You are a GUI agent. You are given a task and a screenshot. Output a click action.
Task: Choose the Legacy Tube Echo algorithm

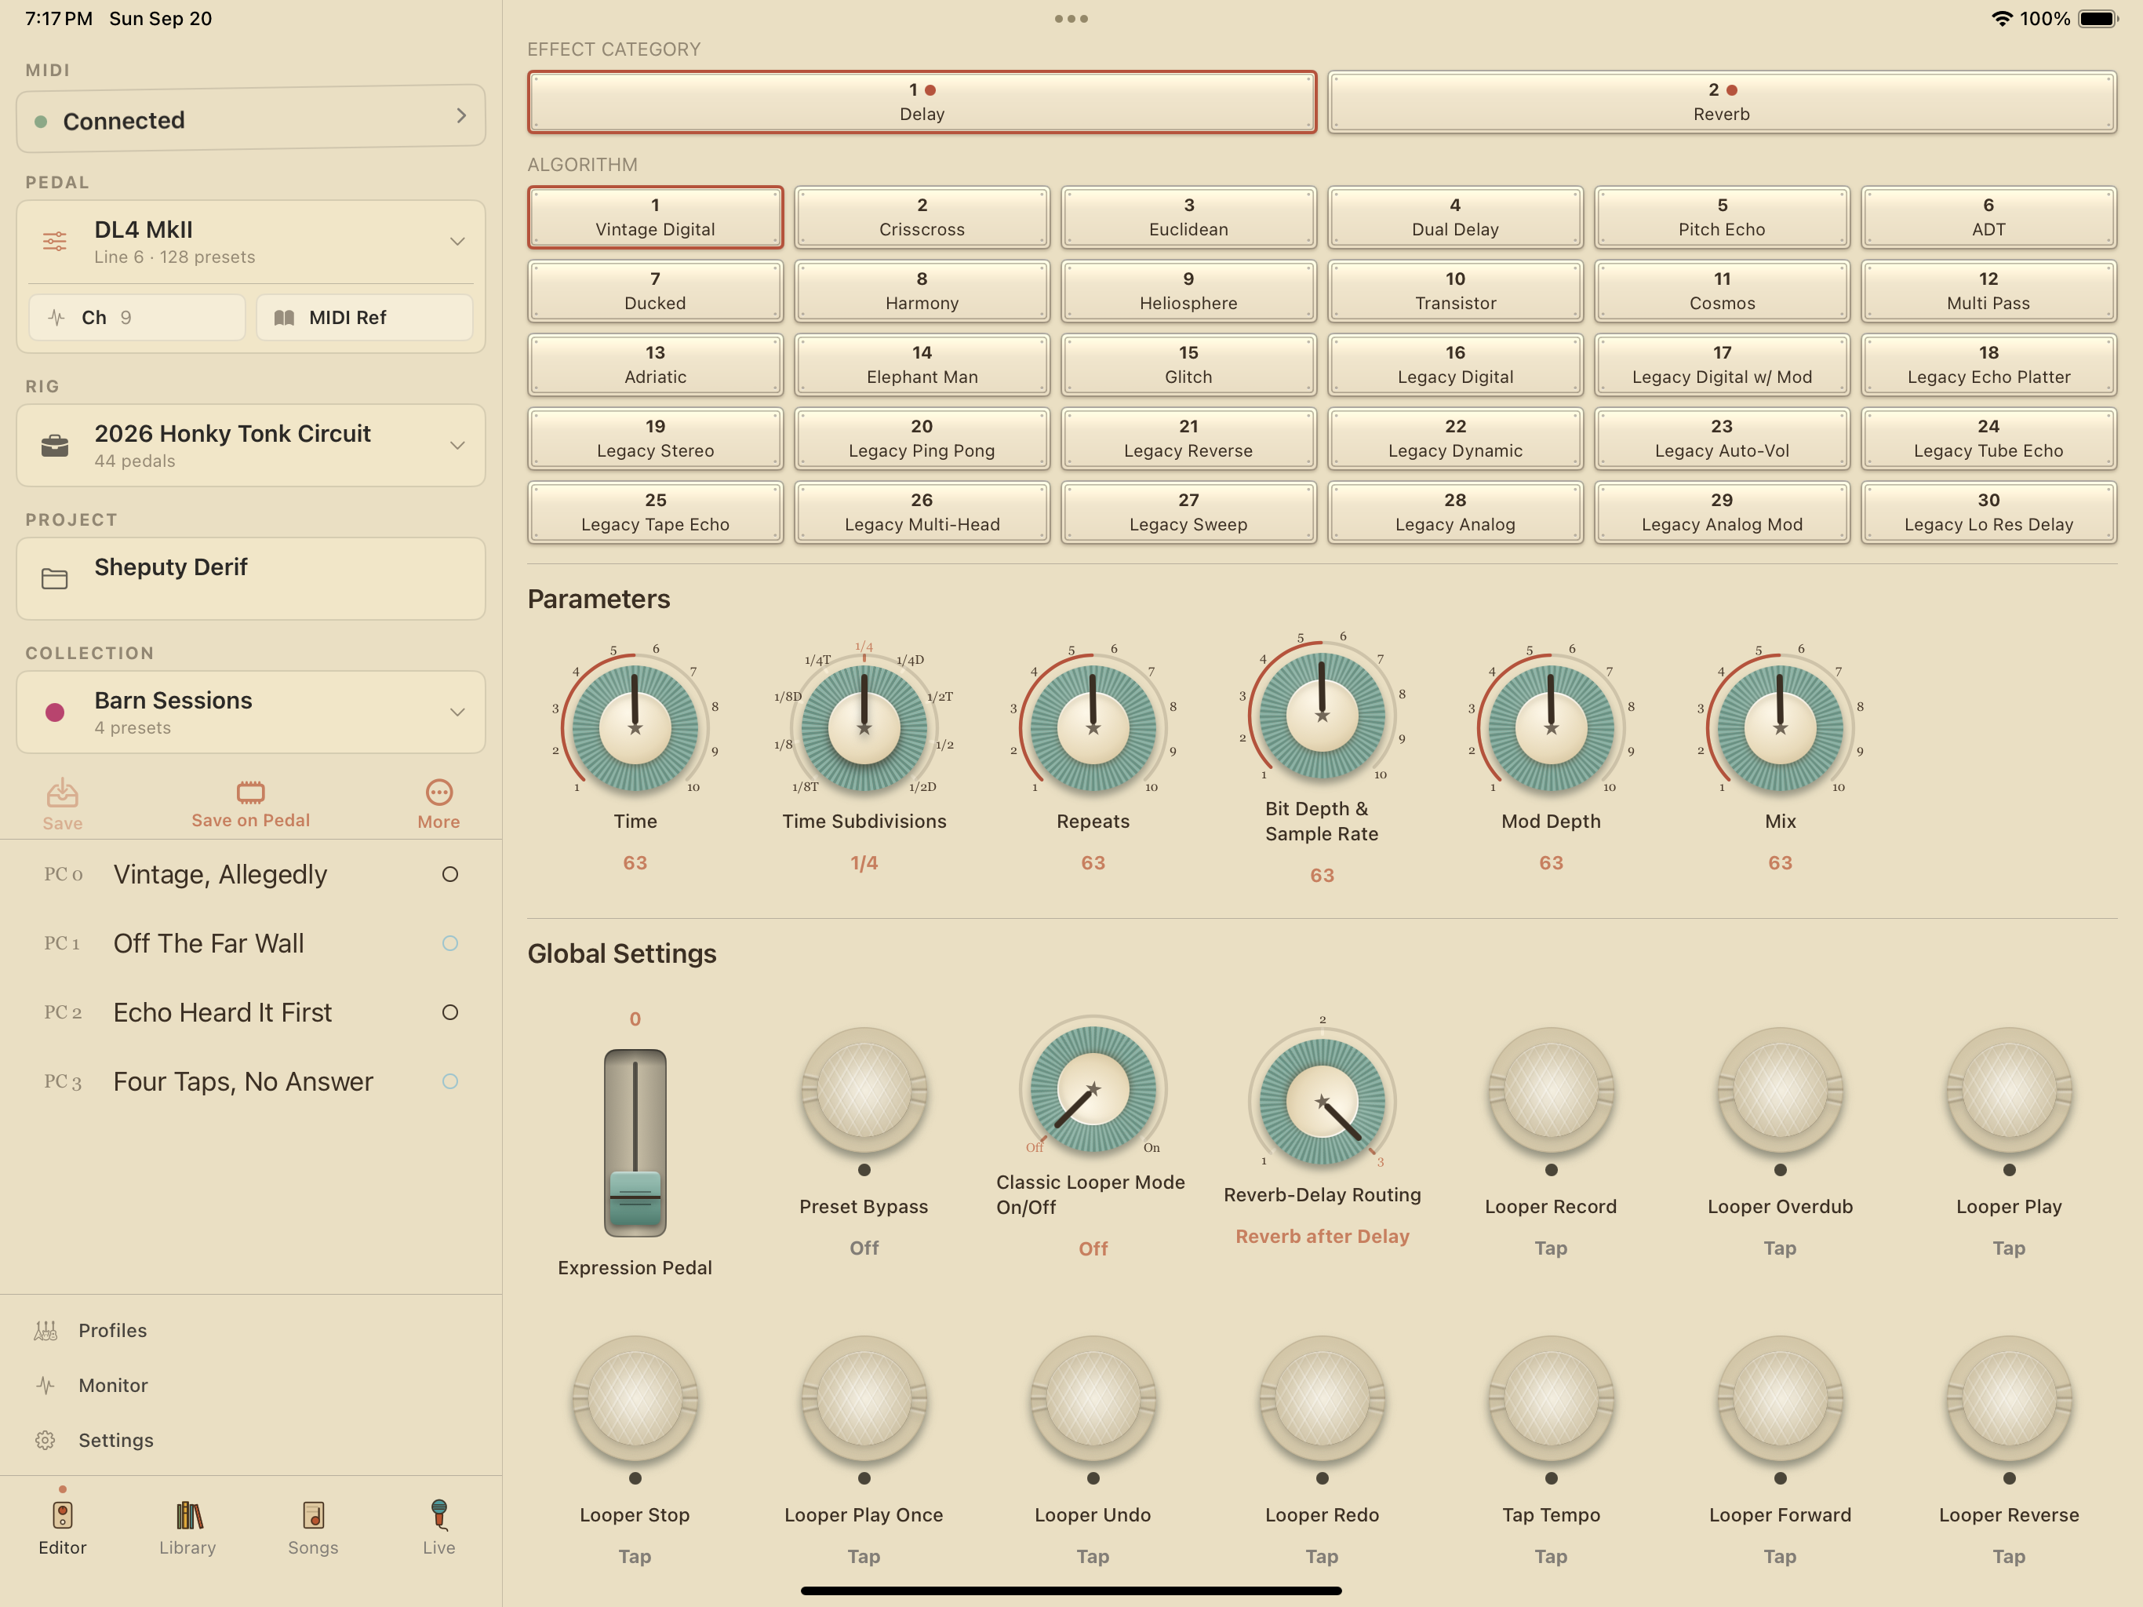click(x=1988, y=438)
